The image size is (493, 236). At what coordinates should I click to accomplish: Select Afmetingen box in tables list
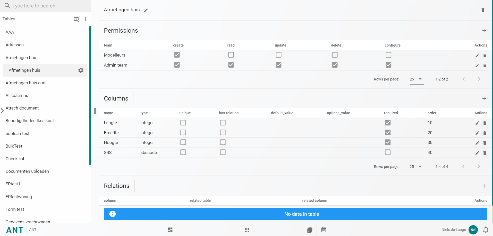[21, 58]
